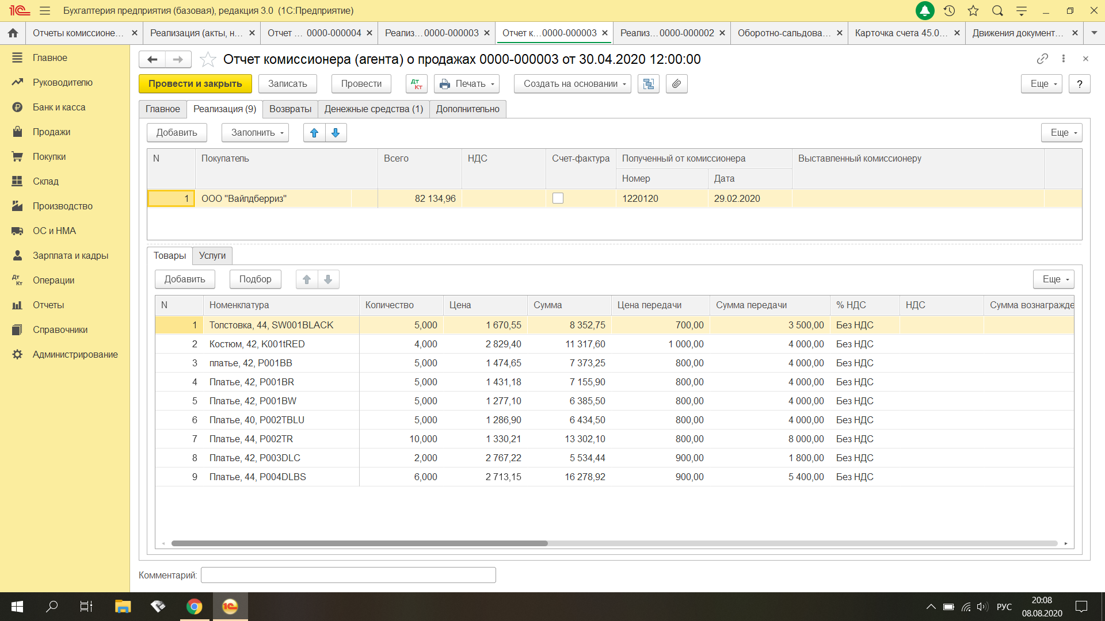This screenshot has width=1105, height=621.
Task: Open the list of all open tabs
Action: [x=1094, y=33]
